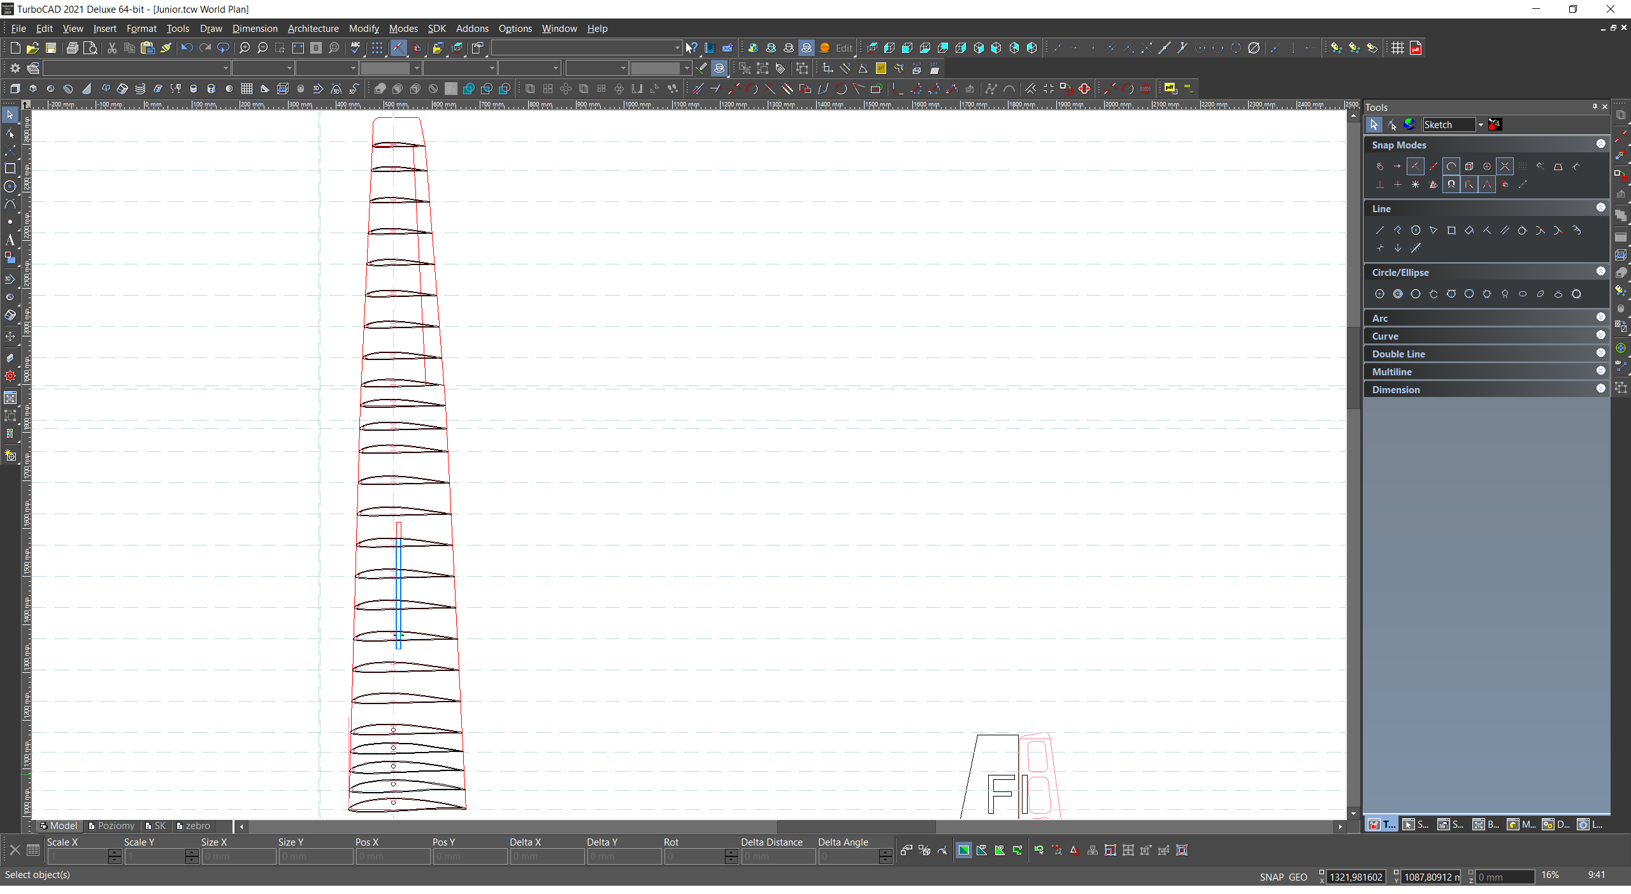
Task: Click the GEO status bar button
Action: [1298, 877]
